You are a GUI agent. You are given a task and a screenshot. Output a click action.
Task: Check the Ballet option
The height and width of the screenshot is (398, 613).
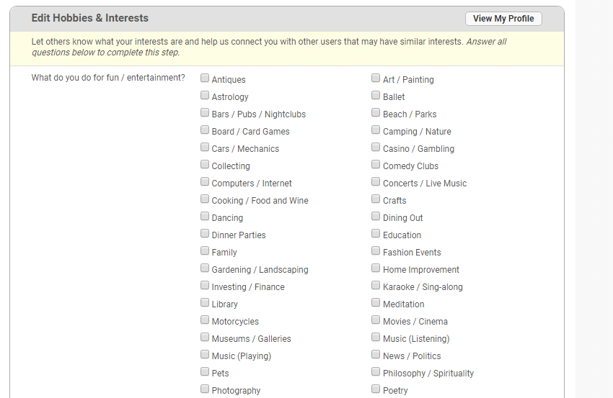tap(376, 96)
